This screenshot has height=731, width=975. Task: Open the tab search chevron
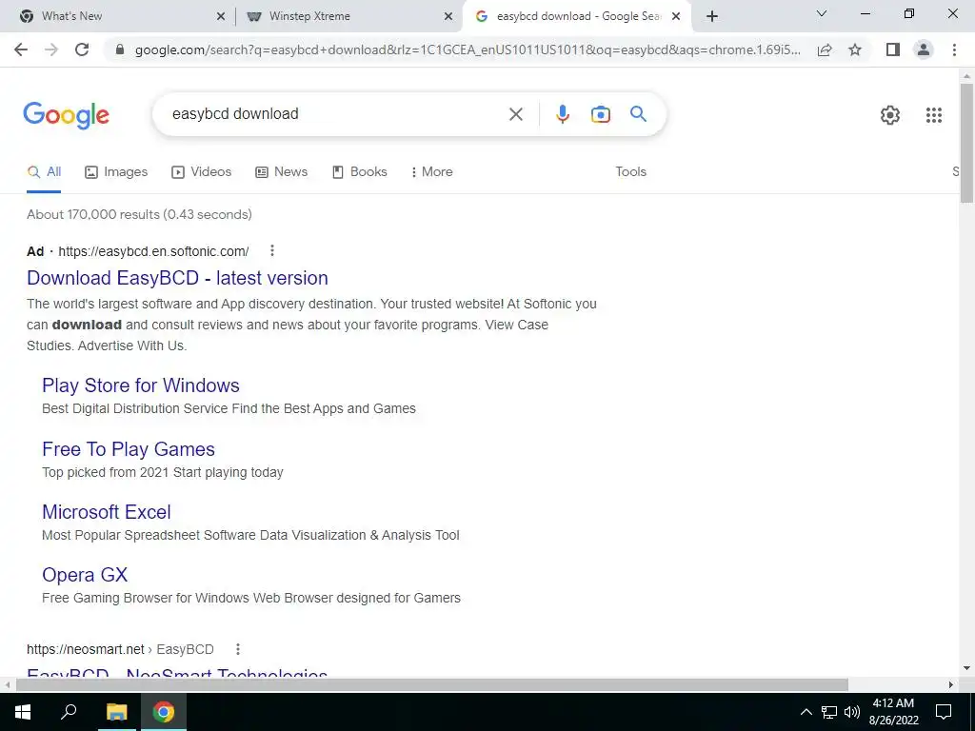pyautogui.click(x=822, y=13)
